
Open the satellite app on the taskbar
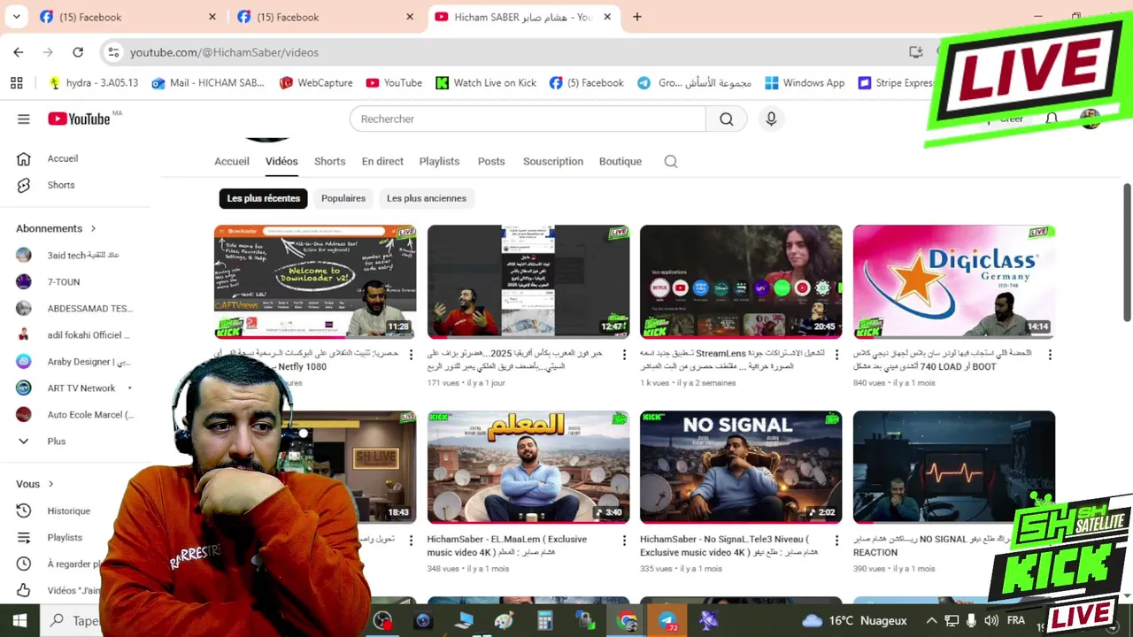pos(708,621)
